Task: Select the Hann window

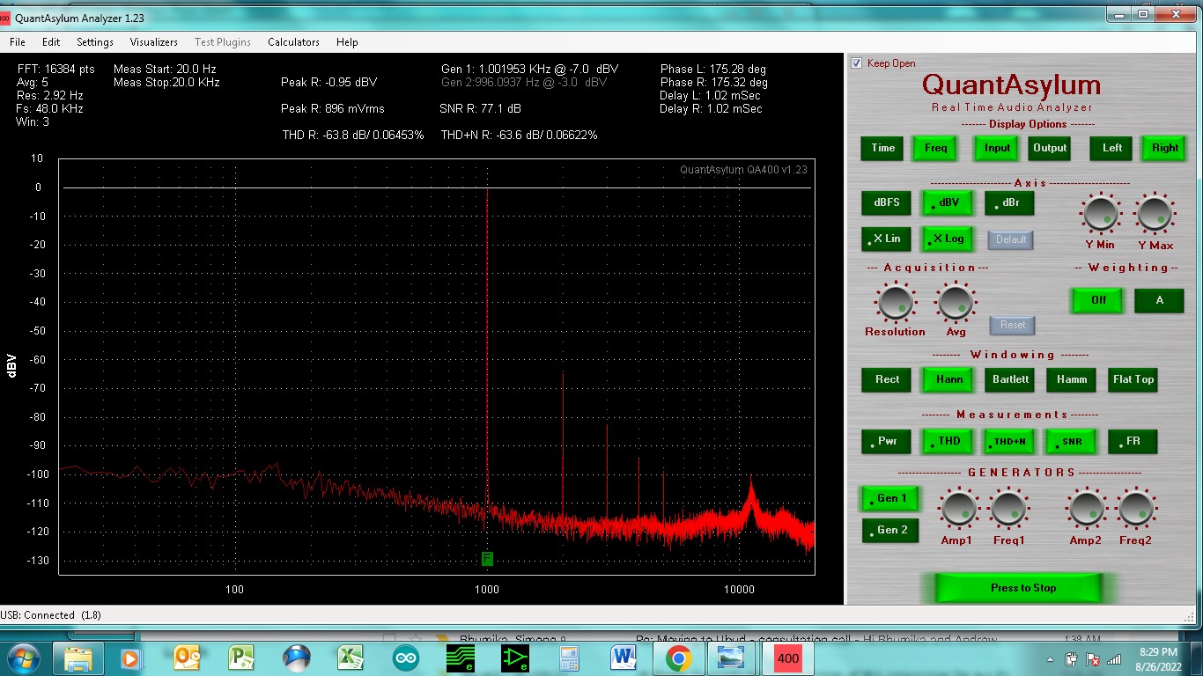Action: (x=948, y=379)
